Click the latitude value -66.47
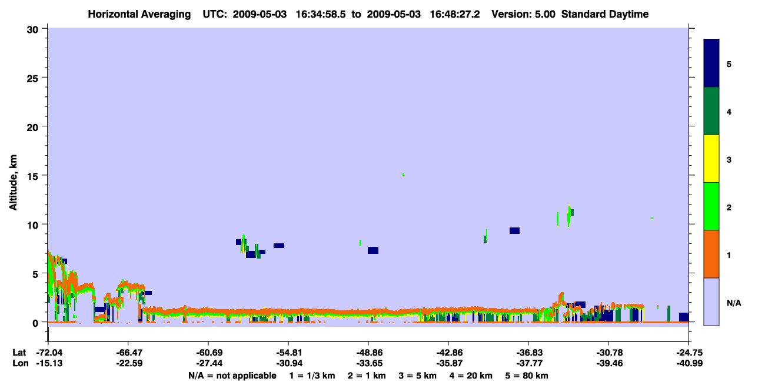Screen dimensions: 765x392 coord(128,353)
